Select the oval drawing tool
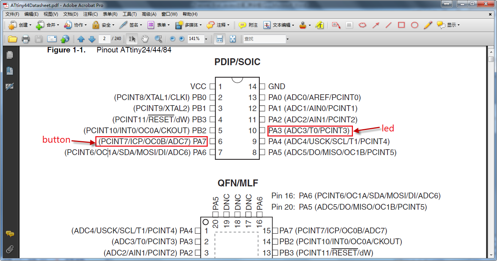 414,25
